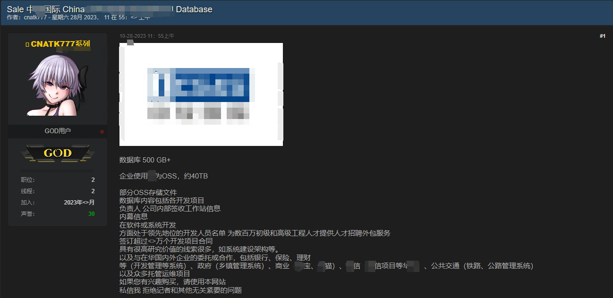The image size is (613, 298).
Task: Click the 声誉 reputation label
Action: click(x=28, y=214)
